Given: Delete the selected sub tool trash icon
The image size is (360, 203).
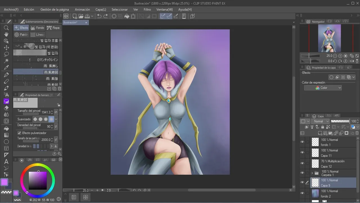Looking at the screenshot, I should (x=59, y=89).
